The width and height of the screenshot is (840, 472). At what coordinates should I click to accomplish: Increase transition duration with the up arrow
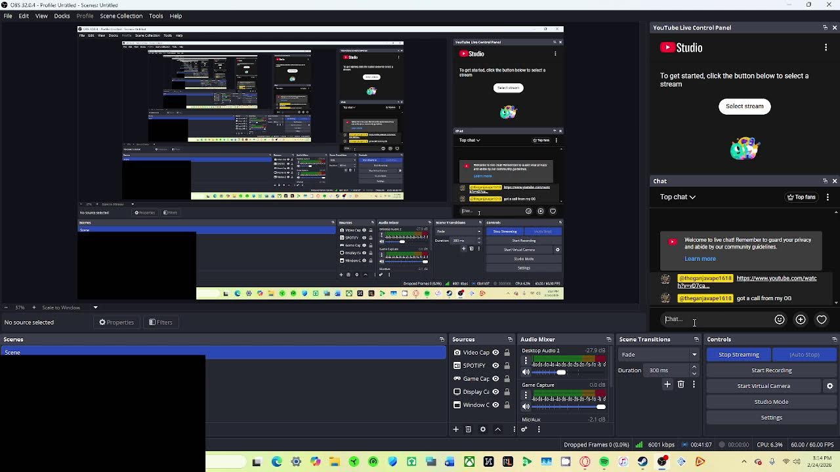[x=694, y=368]
